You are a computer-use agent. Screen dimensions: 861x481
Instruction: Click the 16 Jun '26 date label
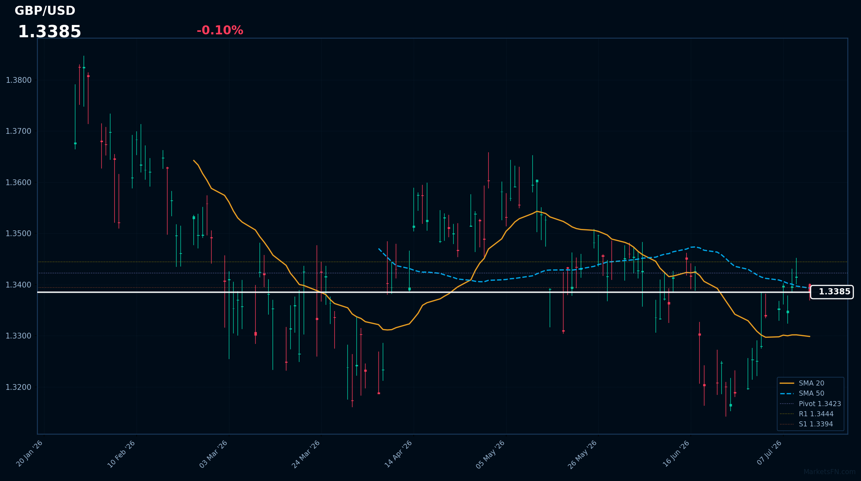676,454
